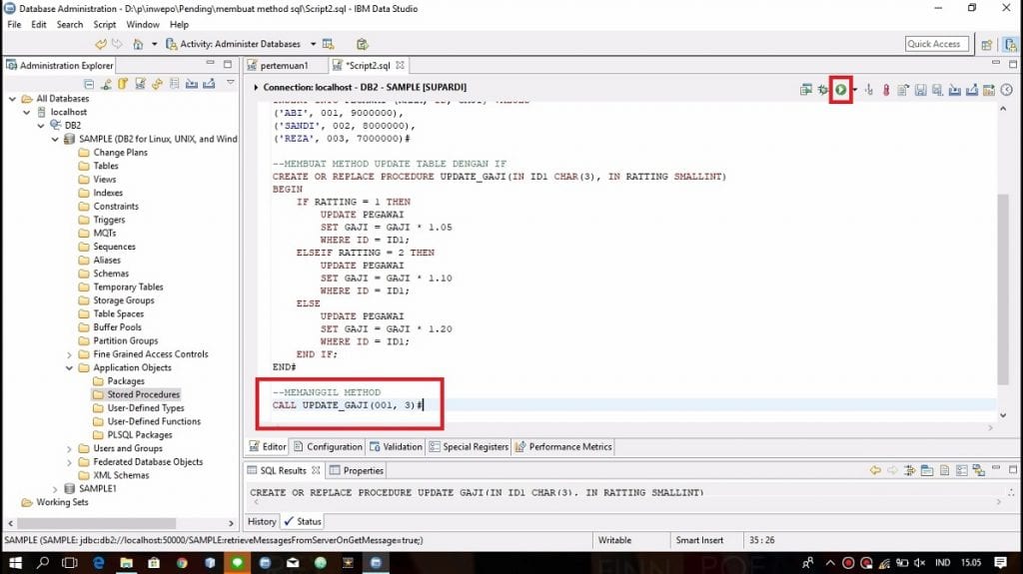
Task: Click the Quick Access search field
Action: [x=933, y=44]
